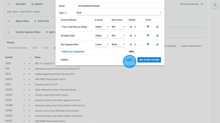The width and height of the screenshot is (220, 123).
Task: Collapse the Metric Filters section chevron
Action: [9, 21]
